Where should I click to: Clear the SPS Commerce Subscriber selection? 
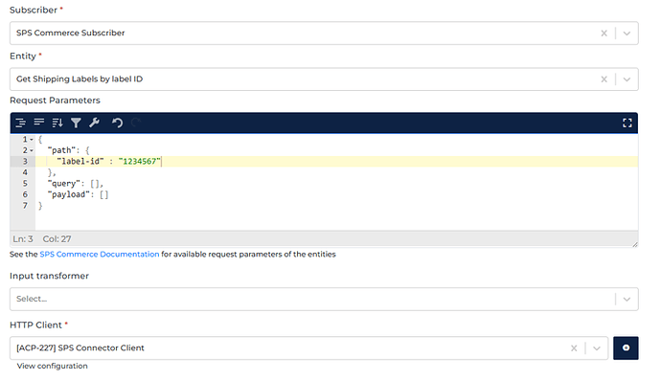[x=604, y=34]
